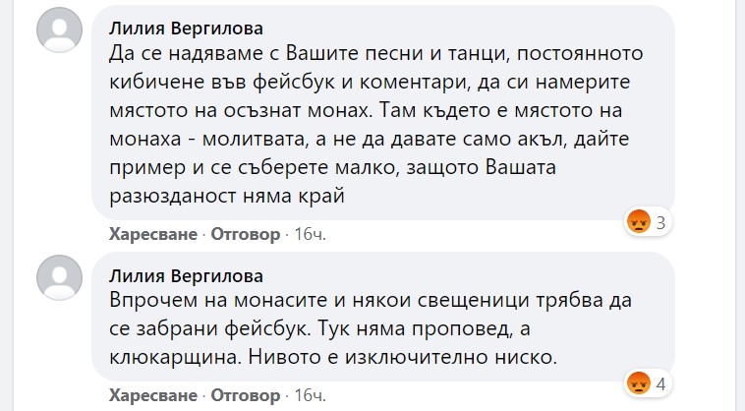View reaction count 4 on second comment
This screenshot has height=411, width=745.
pos(660,383)
